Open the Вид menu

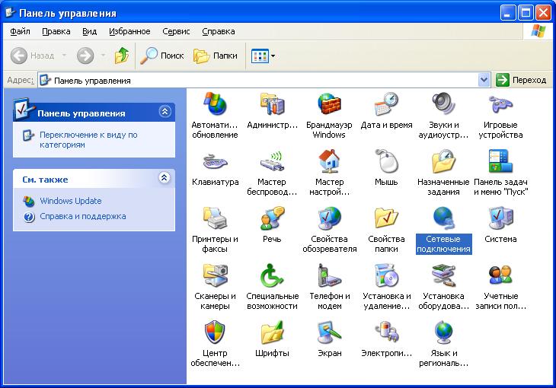click(x=89, y=31)
